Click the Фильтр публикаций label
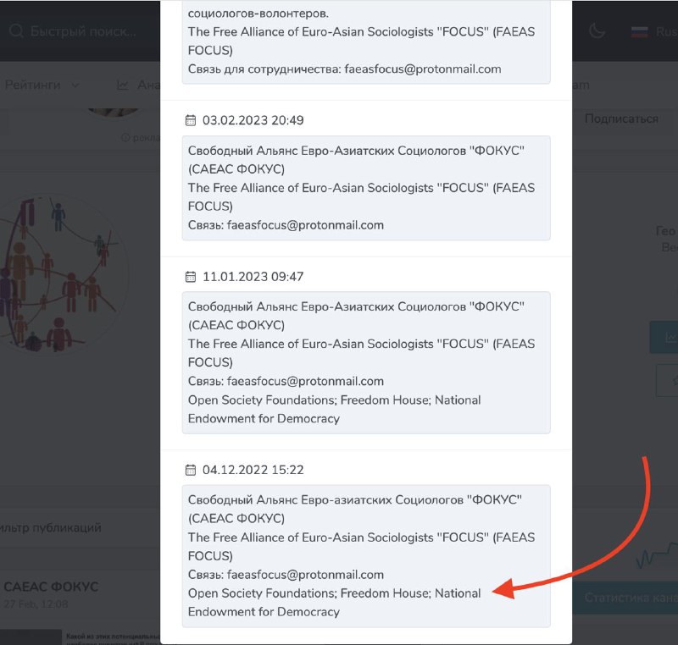678x645 pixels. pyautogui.click(x=51, y=527)
